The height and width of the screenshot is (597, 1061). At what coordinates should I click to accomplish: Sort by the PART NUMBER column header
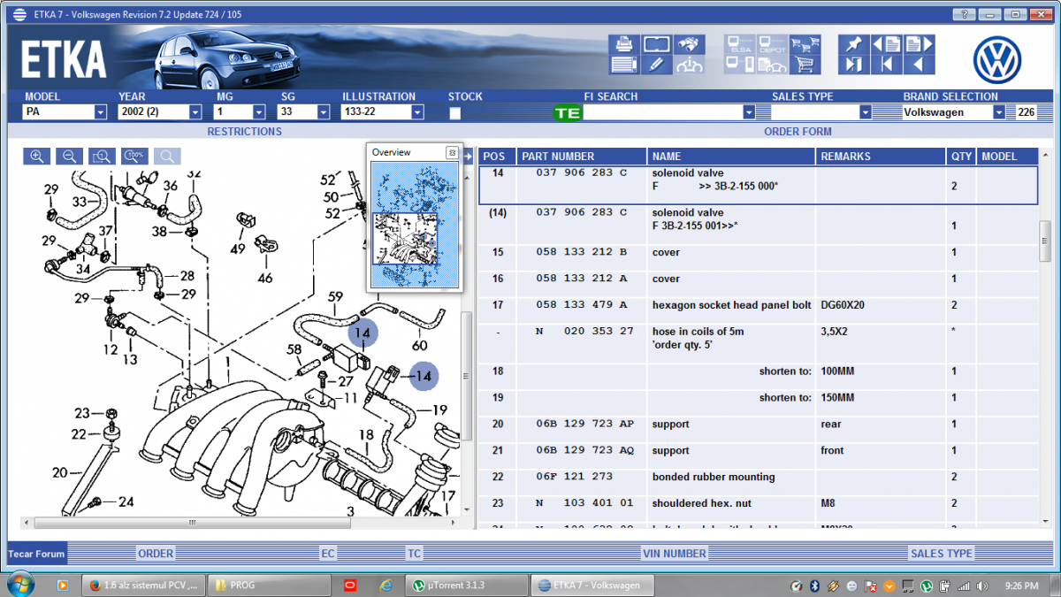pos(581,157)
